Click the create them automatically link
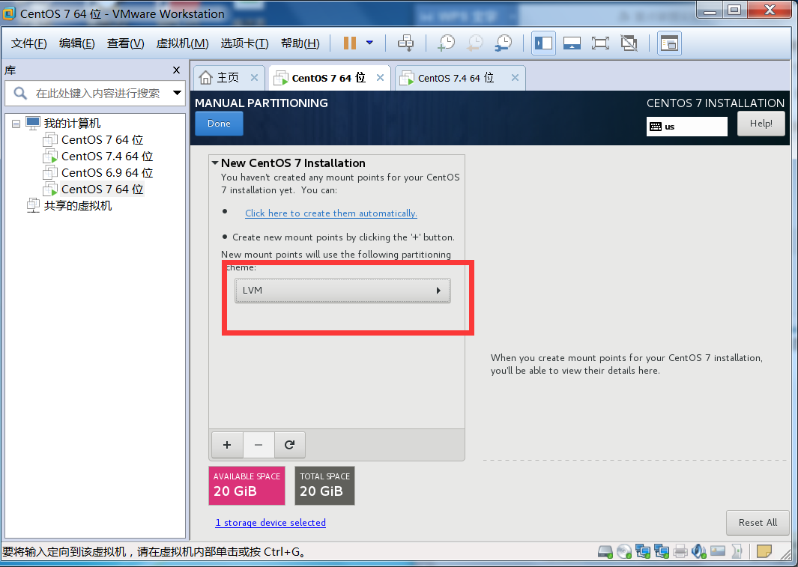Viewport: 798px width, 567px height. (330, 213)
